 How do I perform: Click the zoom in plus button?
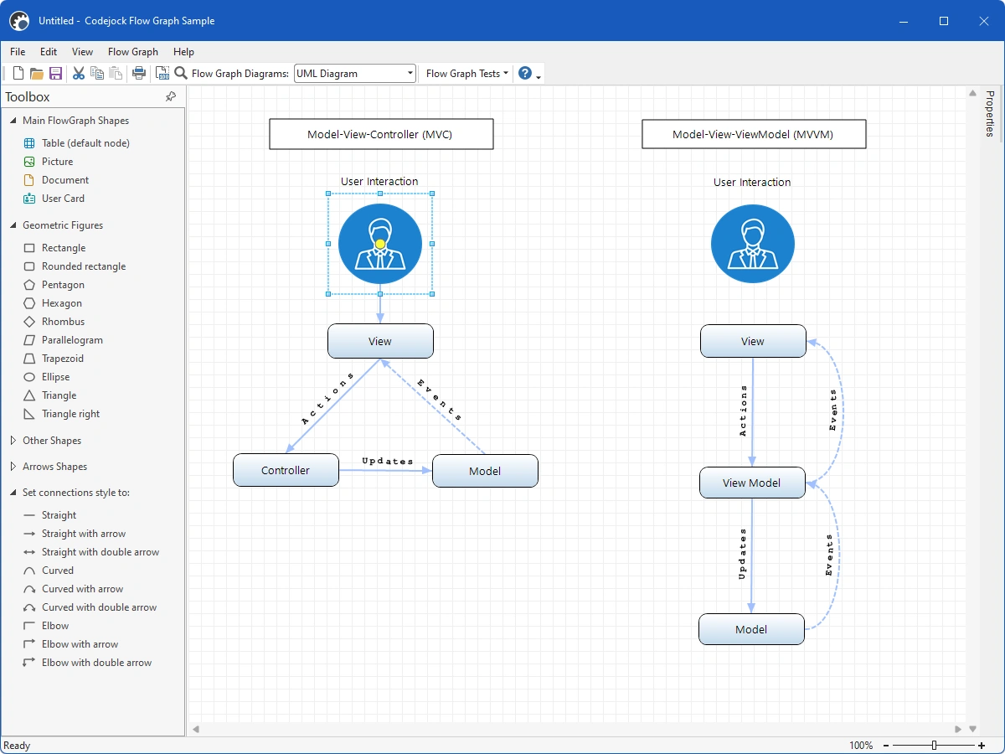(x=982, y=746)
